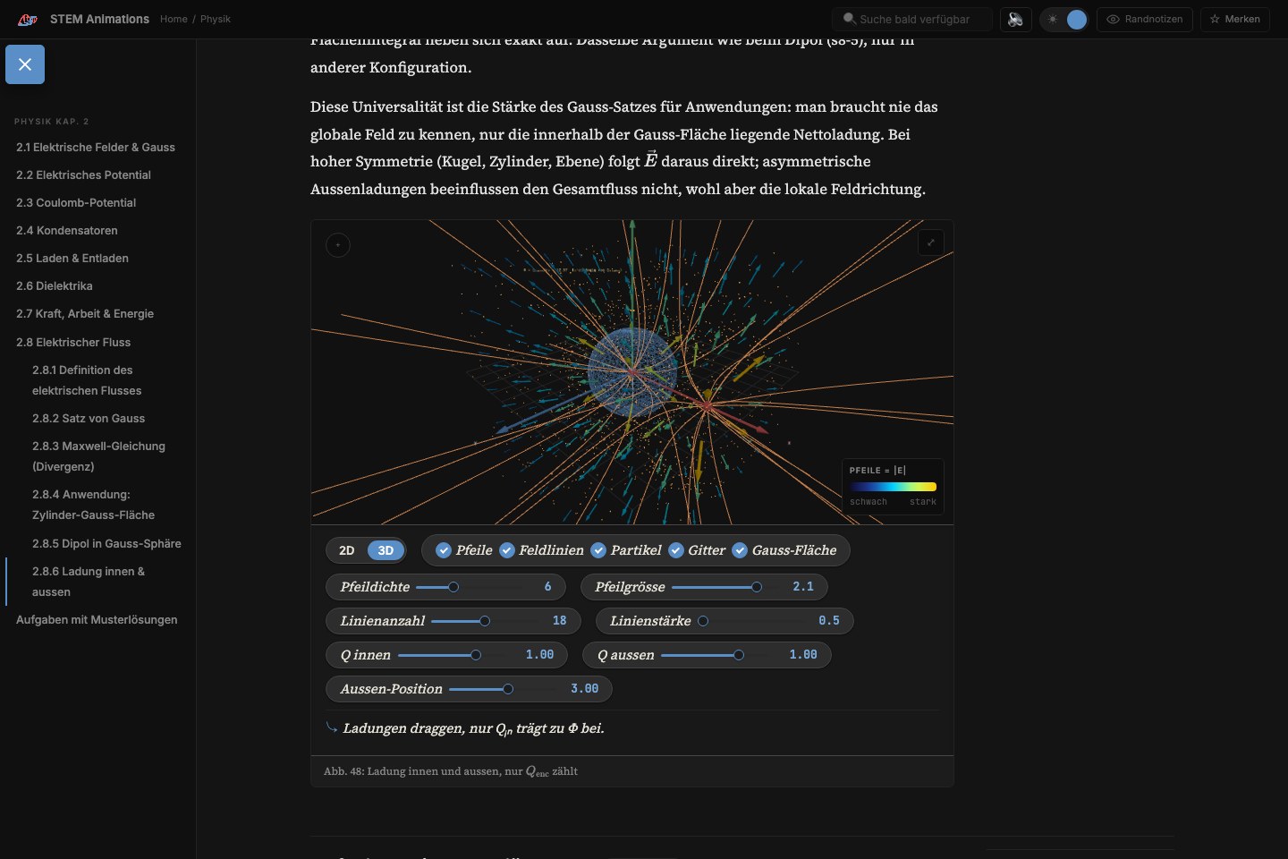Screen dimensions: 1288x859
Task: Open section 2.6 Dielektrika
Action: (55, 286)
